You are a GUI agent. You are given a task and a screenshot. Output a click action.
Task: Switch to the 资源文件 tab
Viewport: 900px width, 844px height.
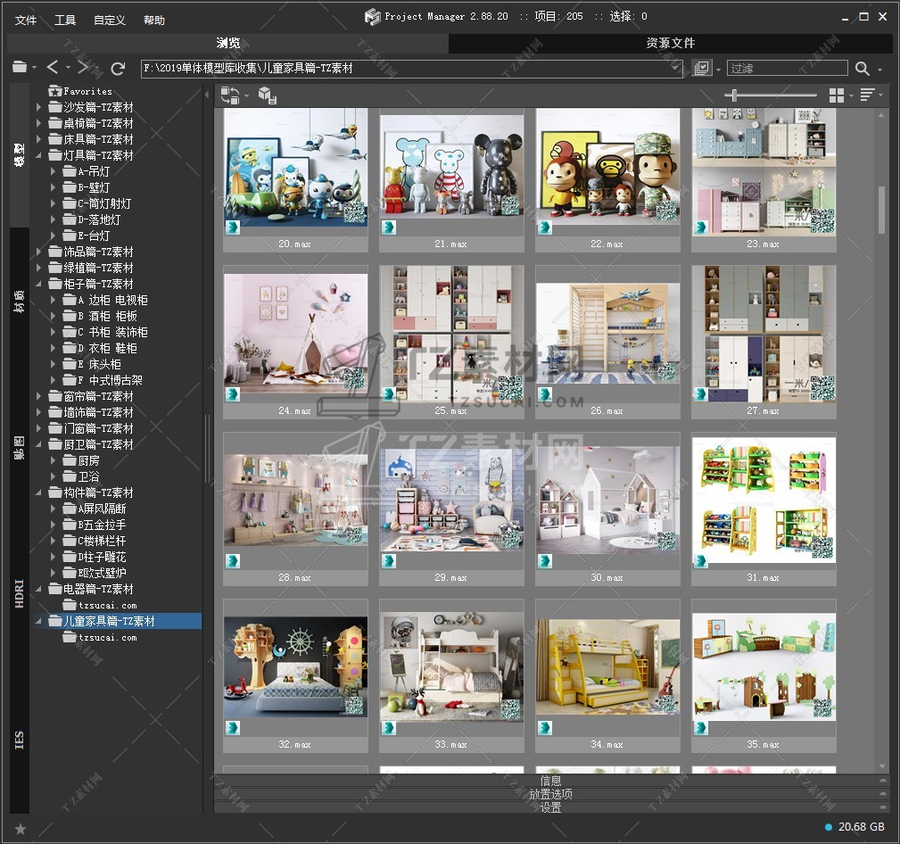tap(671, 43)
